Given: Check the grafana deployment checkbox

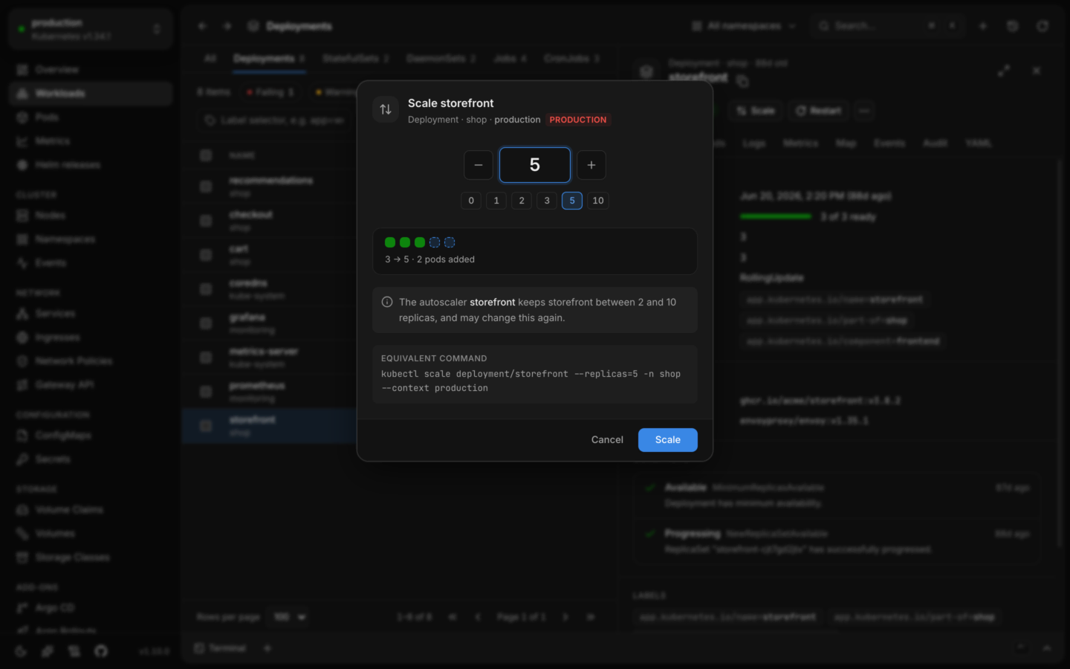Looking at the screenshot, I should 206,323.
